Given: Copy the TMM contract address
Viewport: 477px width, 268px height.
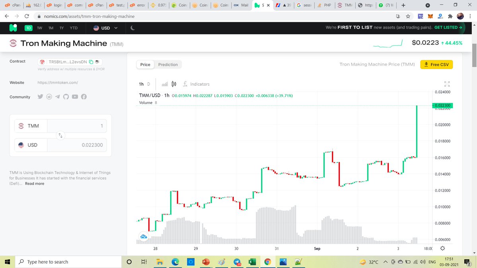Looking at the screenshot, I should (91, 62).
